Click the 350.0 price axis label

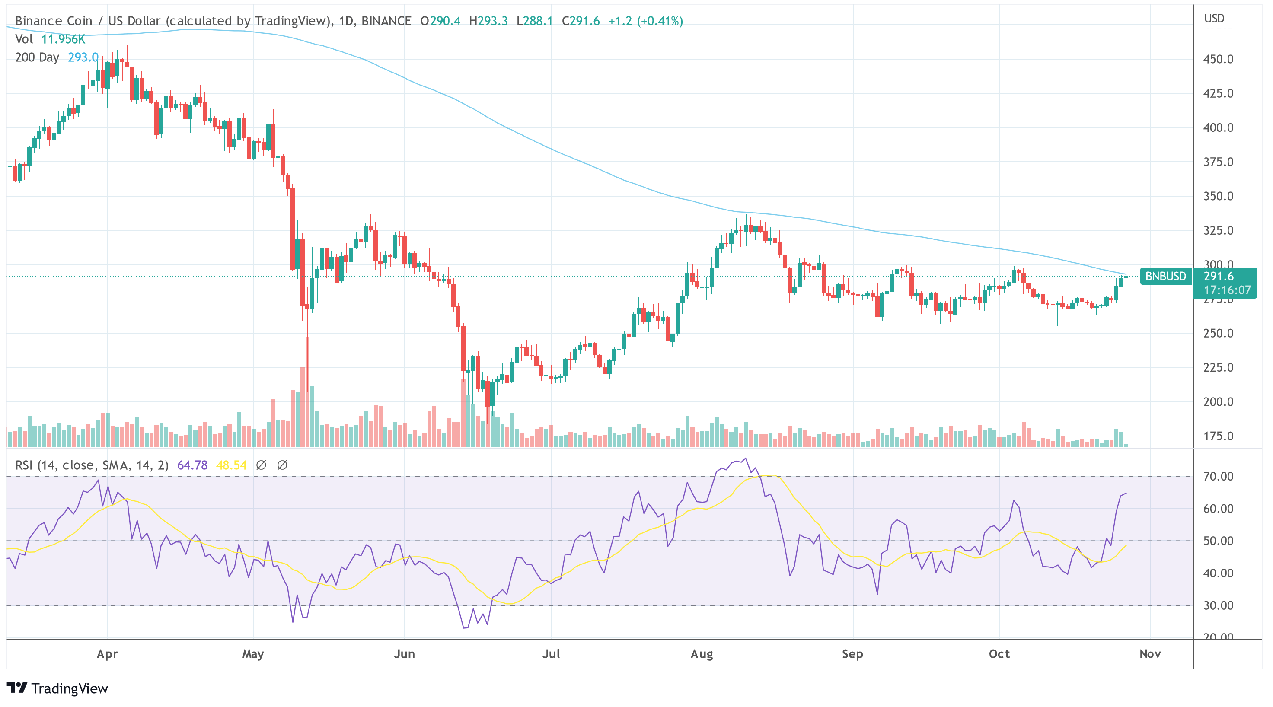click(1218, 196)
